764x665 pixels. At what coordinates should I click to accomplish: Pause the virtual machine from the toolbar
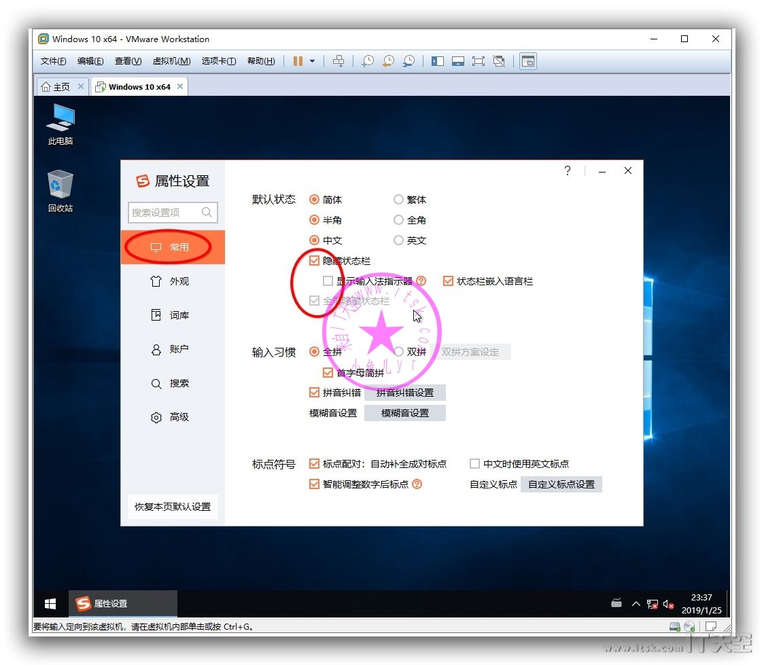[298, 61]
